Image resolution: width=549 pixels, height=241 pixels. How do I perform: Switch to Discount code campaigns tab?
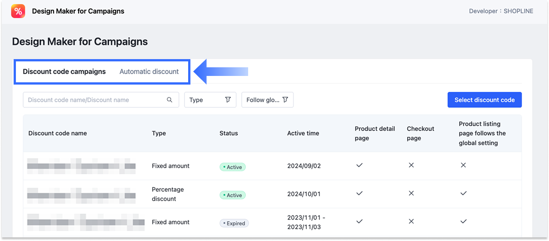(x=64, y=71)
